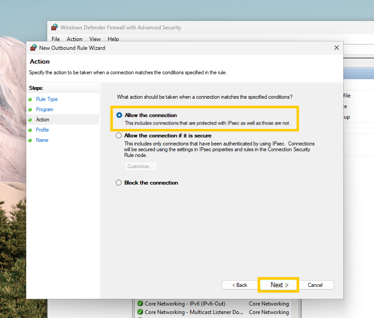
Task: Open the View menu in Firewall window
Action: pos(95,39)
